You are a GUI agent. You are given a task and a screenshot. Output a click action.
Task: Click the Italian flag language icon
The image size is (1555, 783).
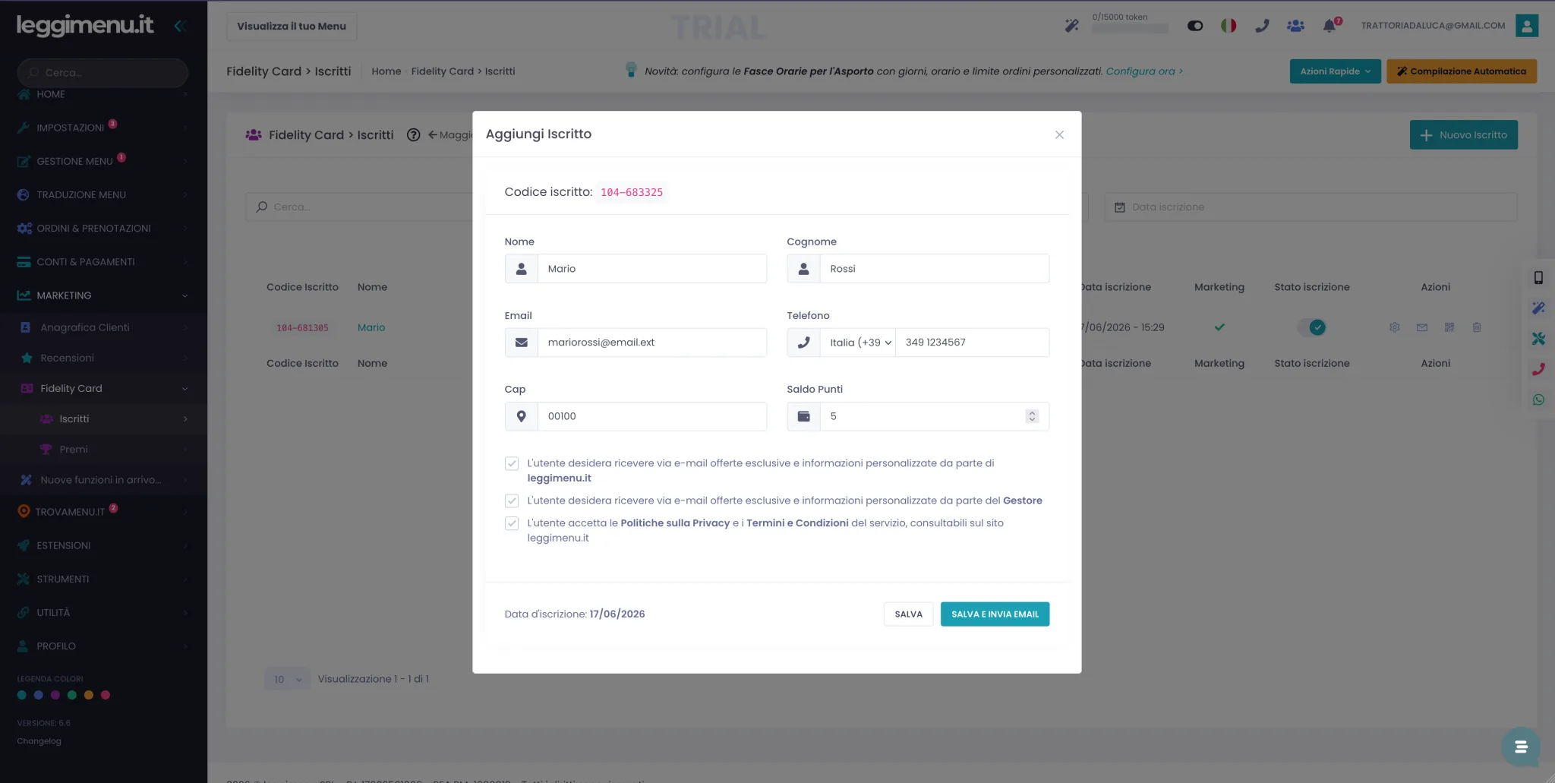tap(1229, 26)
